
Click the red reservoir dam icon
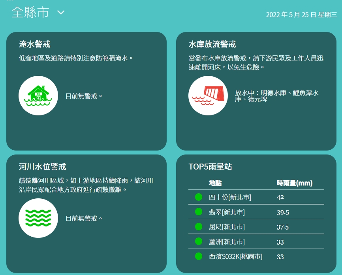click(x=208, y=96)
